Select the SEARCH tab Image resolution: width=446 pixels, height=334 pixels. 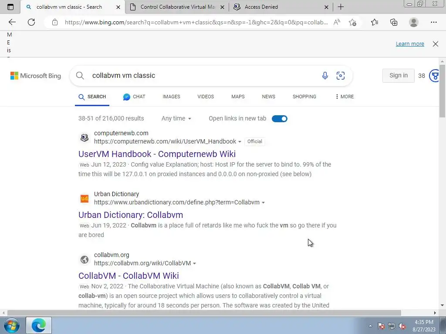coord(92,97)
